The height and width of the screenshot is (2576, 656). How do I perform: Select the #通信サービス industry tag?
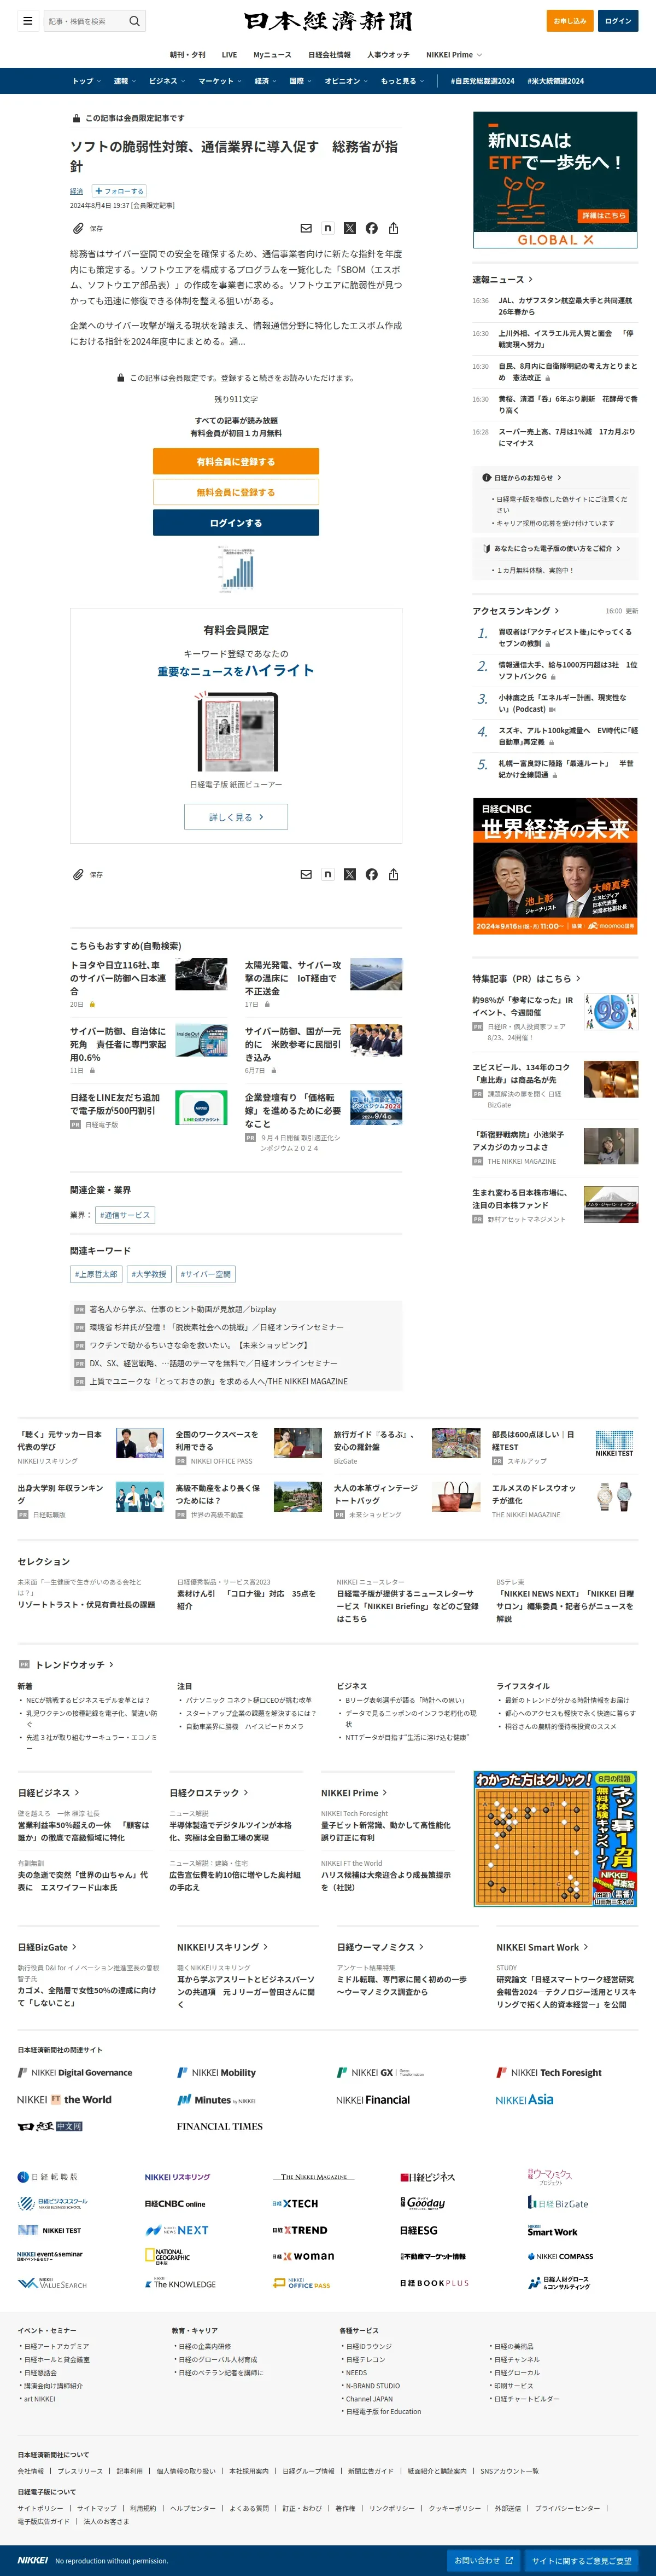point(125,1215)
